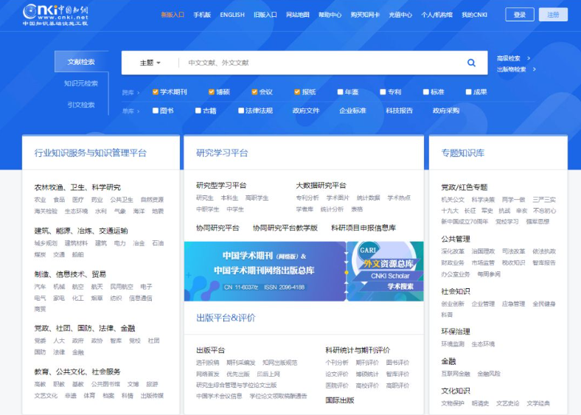The width and height of the screenshot is (581, 415).
Task: Open the 中国学术期刊网络出版总库 banner
Action: point(265,271)
